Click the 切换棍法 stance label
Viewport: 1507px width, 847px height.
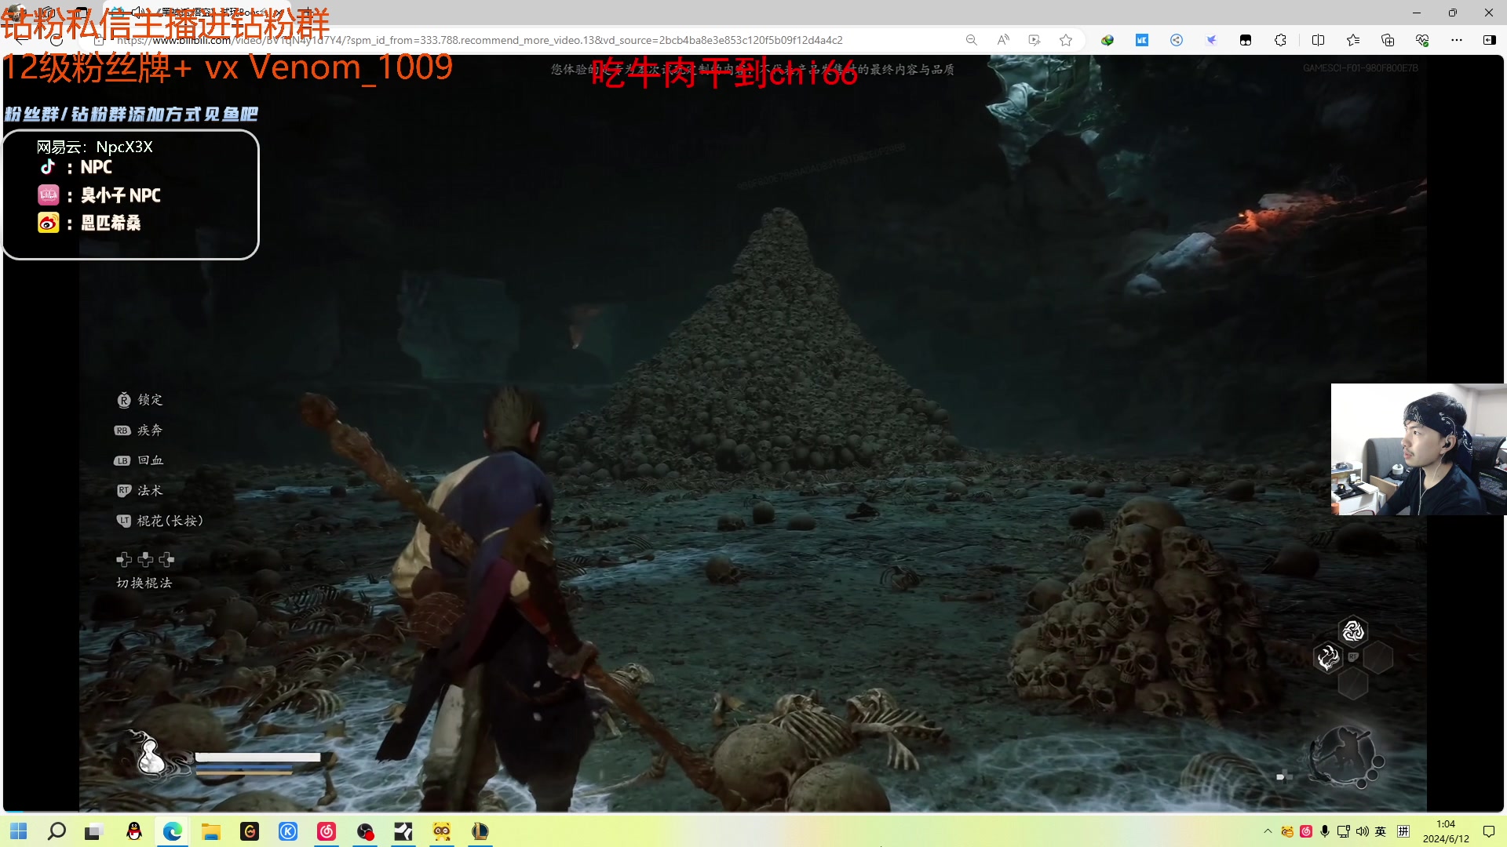[x=144, y=583]
